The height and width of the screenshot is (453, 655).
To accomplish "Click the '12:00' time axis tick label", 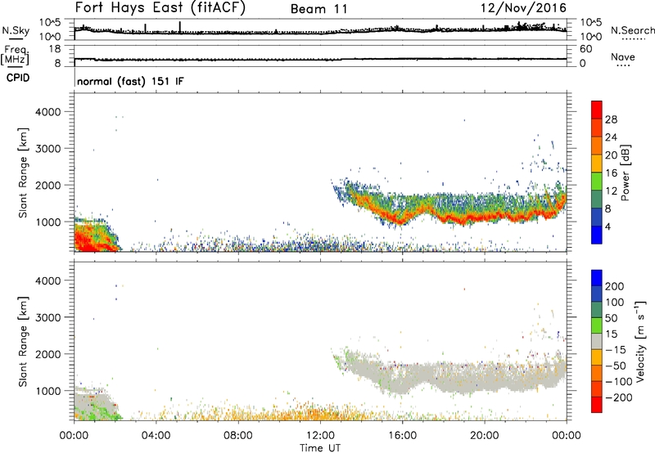I will click(x=320, y=436).
